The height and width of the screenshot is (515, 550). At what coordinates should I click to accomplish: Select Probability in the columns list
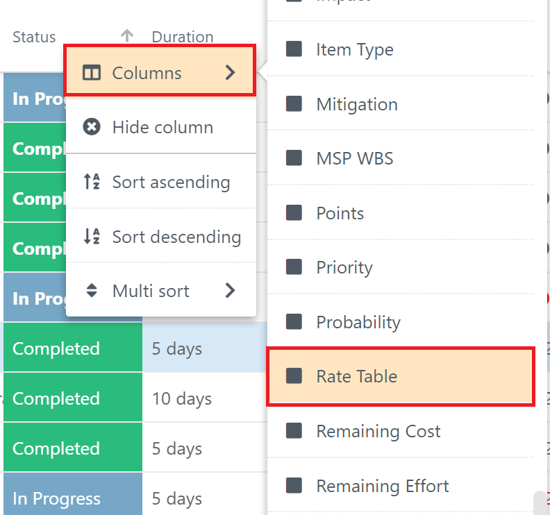[400, 322]
